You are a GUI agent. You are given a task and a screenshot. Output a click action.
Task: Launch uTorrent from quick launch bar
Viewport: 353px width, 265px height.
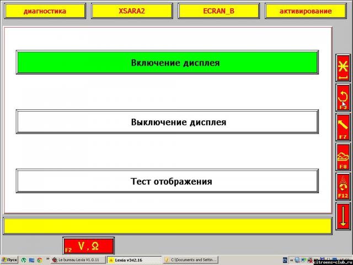click(24, 260)
